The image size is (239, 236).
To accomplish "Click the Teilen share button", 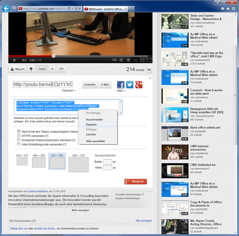I will [42, 69].
